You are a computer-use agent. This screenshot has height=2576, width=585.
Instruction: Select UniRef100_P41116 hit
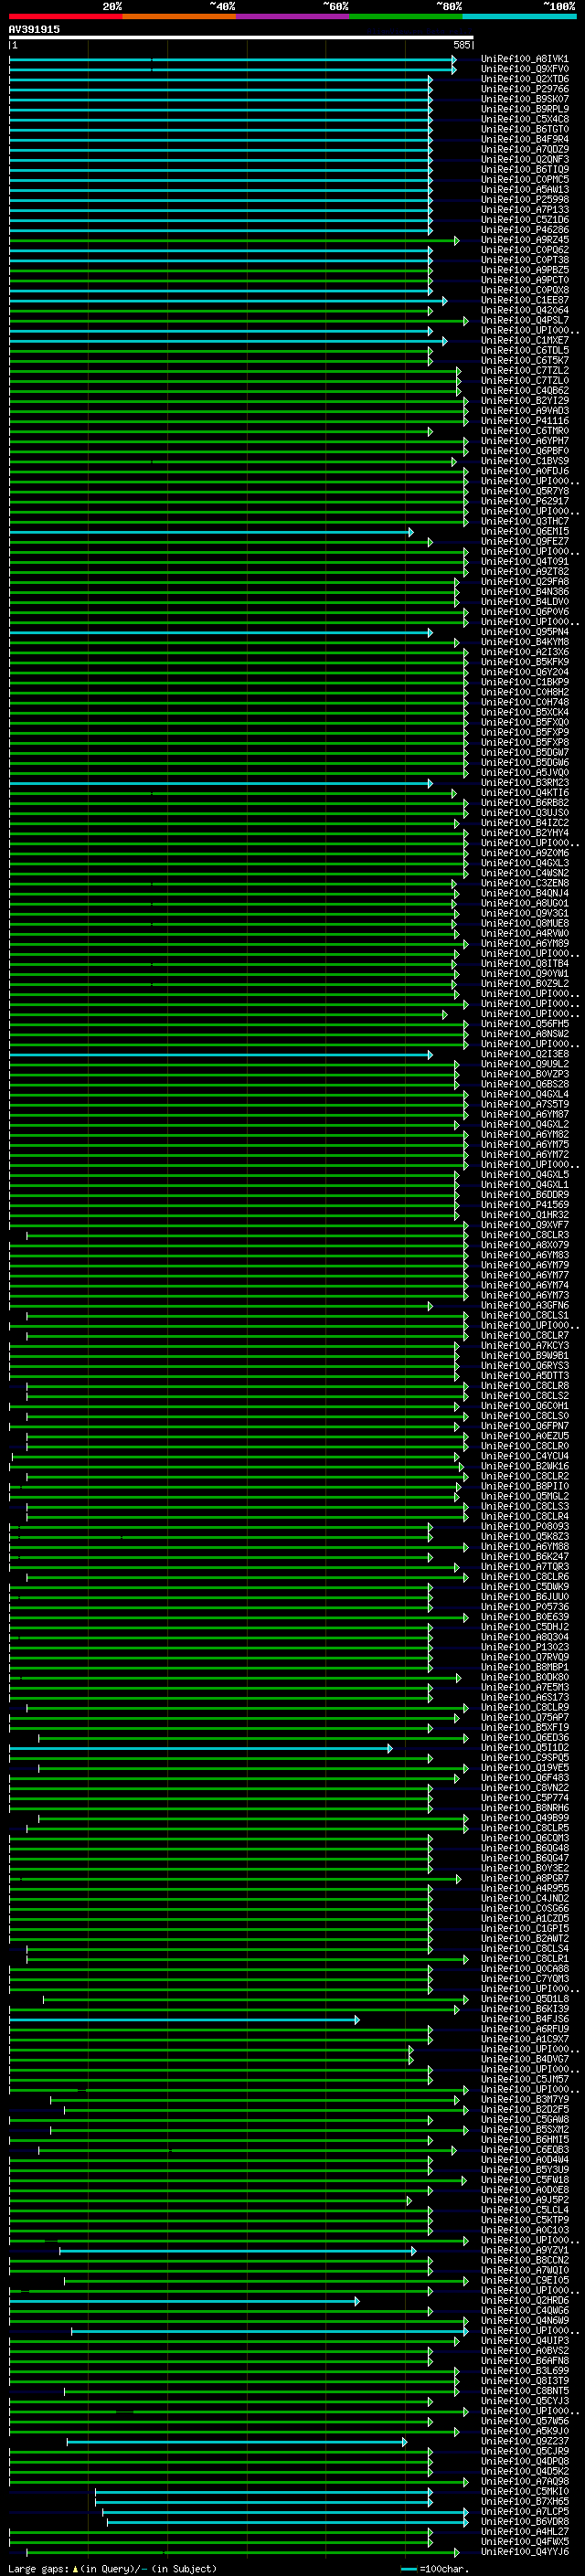524,421
